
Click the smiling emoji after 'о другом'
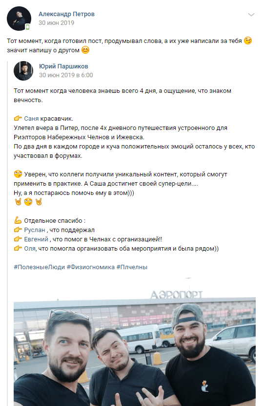(x=85, y=50)
